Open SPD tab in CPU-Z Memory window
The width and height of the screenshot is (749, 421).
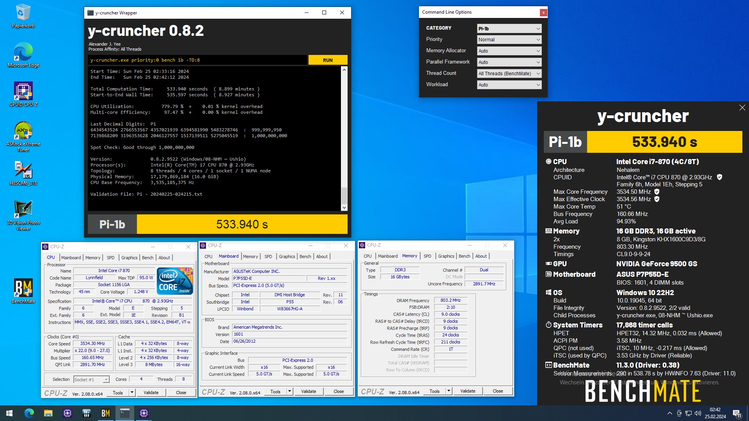tap(428, 256)
